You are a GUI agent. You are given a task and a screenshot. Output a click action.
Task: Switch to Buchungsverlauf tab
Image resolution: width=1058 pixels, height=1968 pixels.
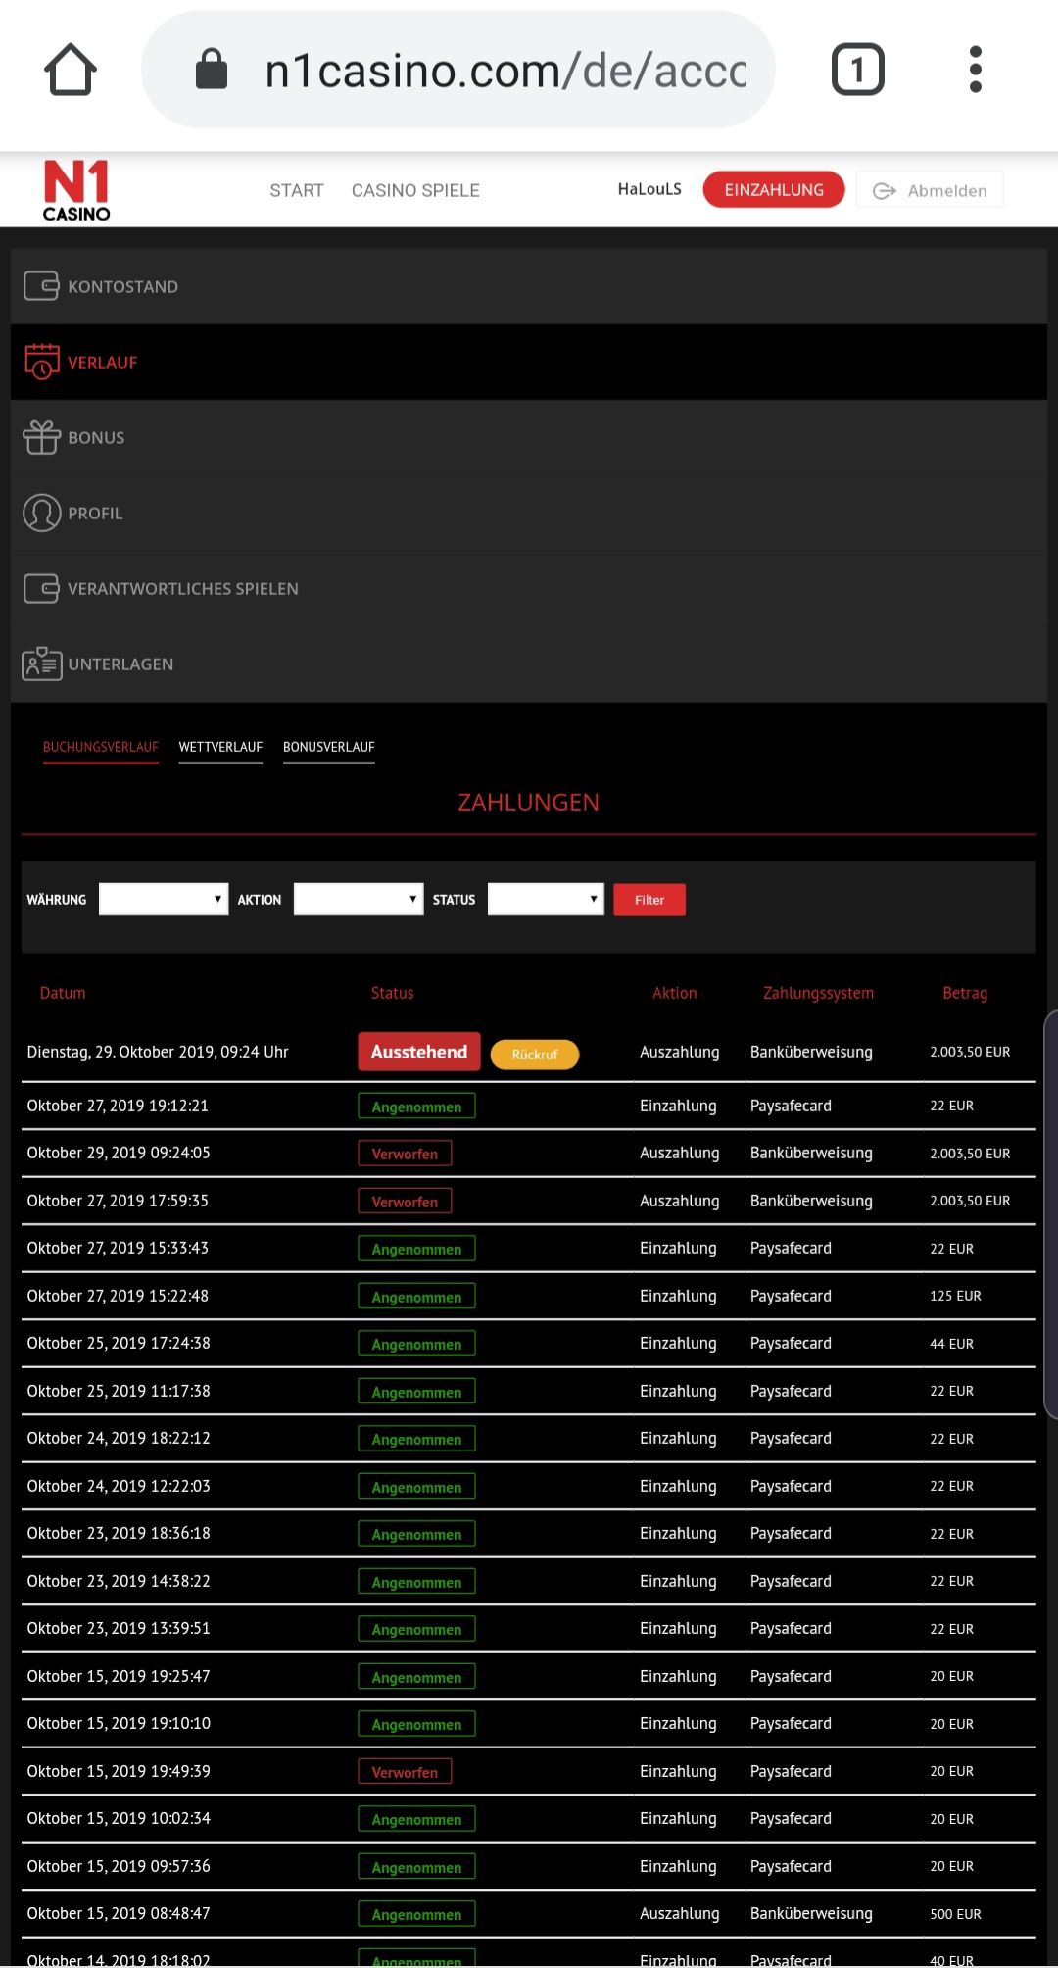pos(101,747)
